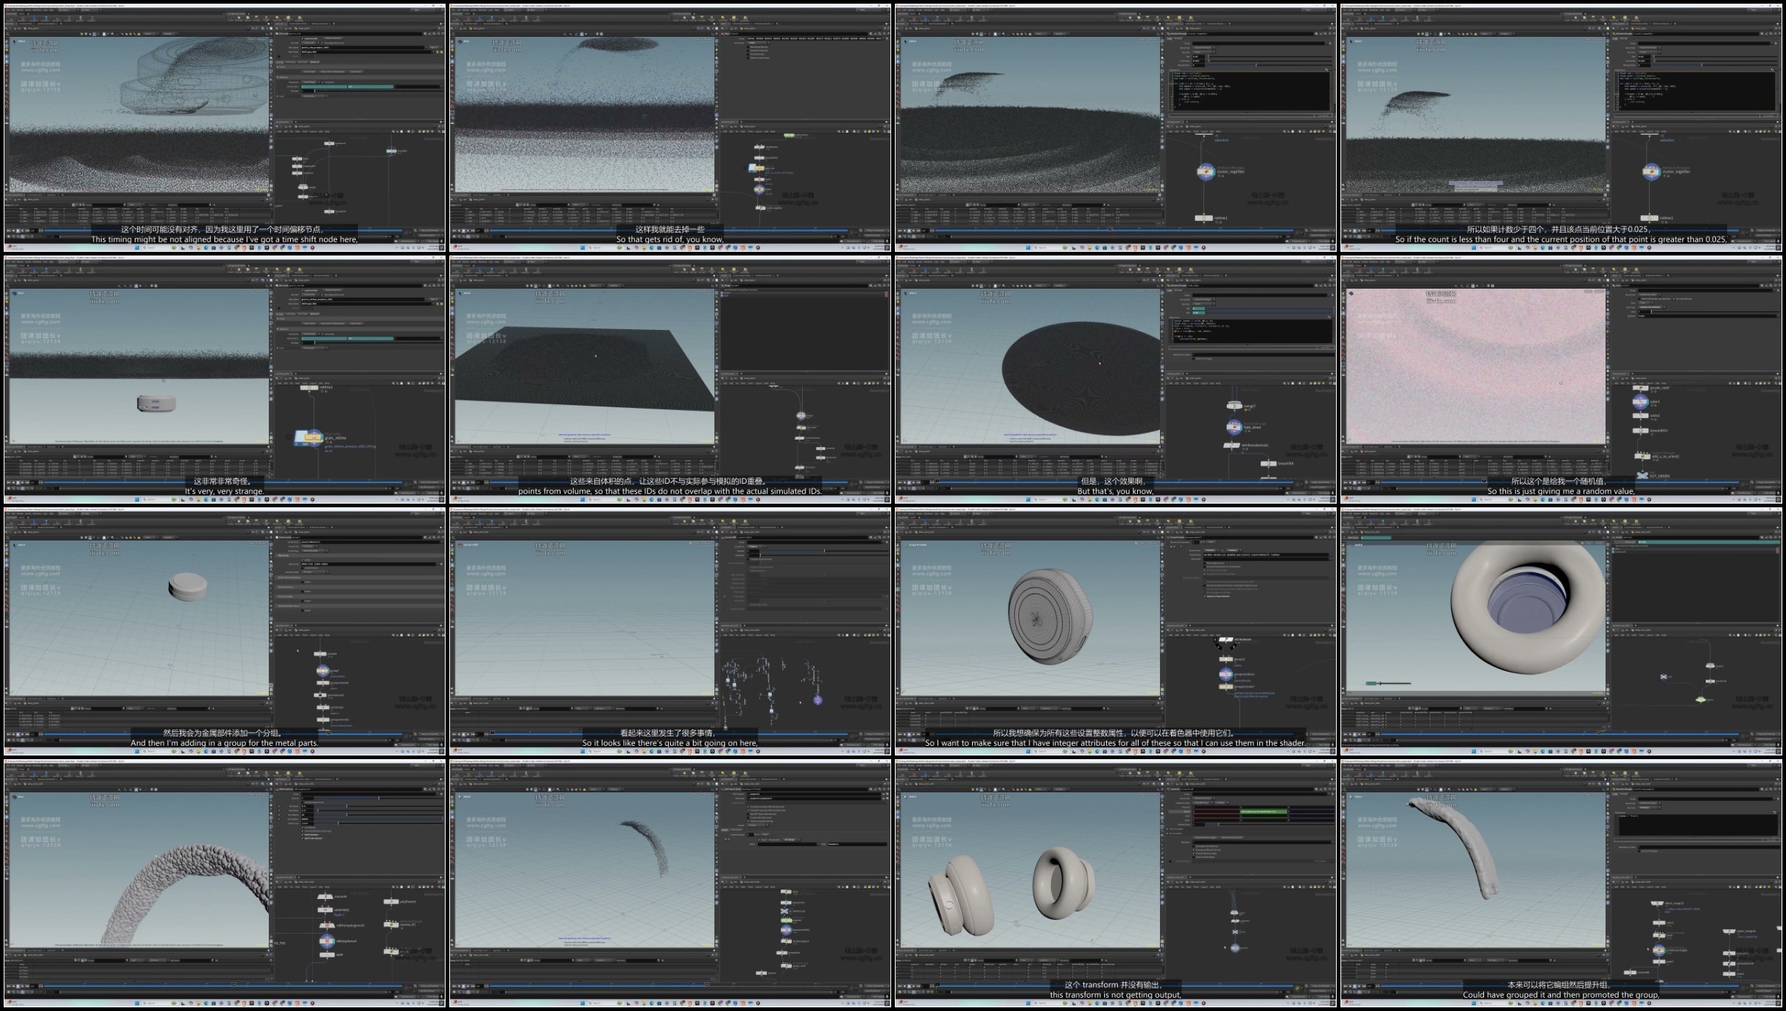The image size is (1786, 1011).
Task: Click fade_down node icon in black disc frame
Action: pos(1234,427)
